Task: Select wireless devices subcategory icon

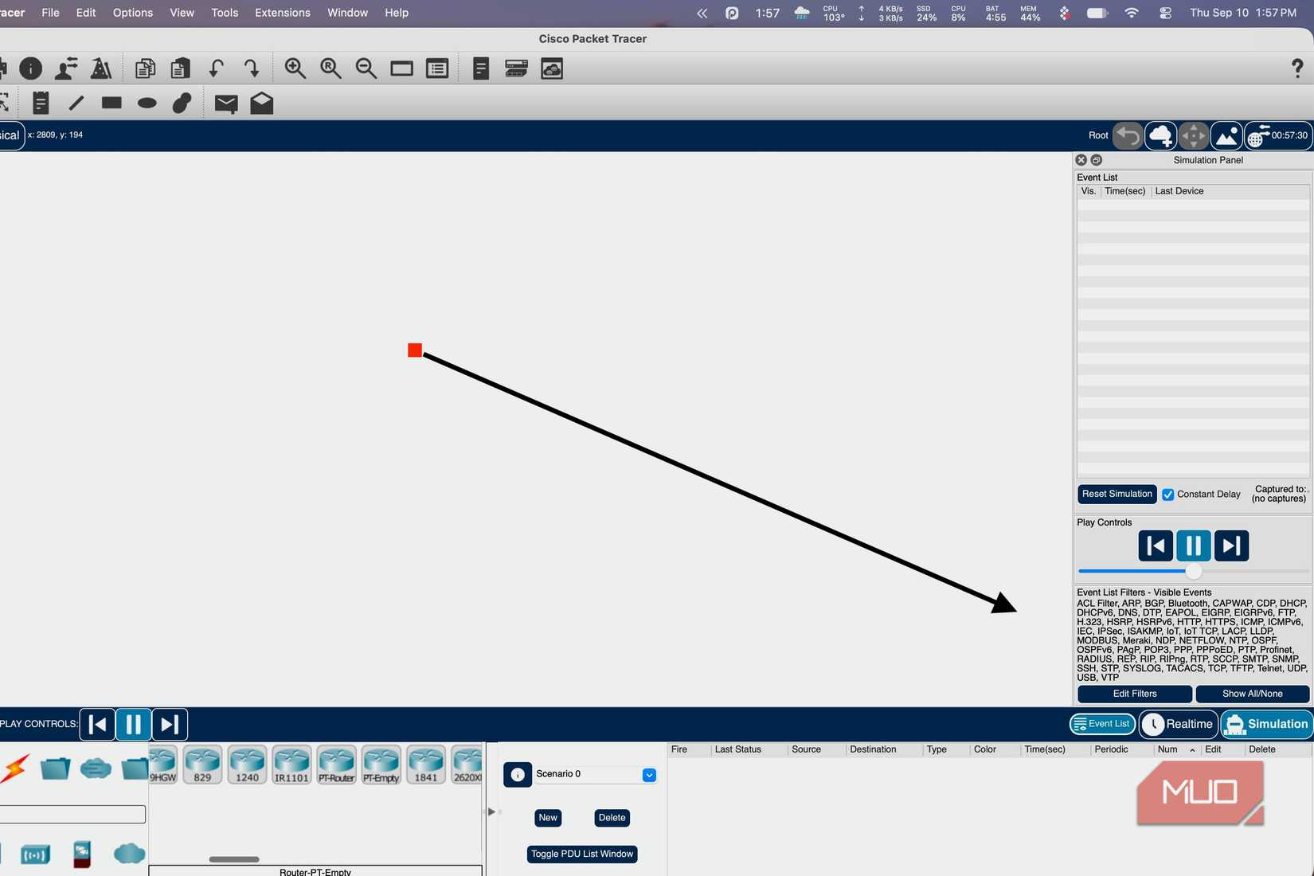Action: [35, 854]
